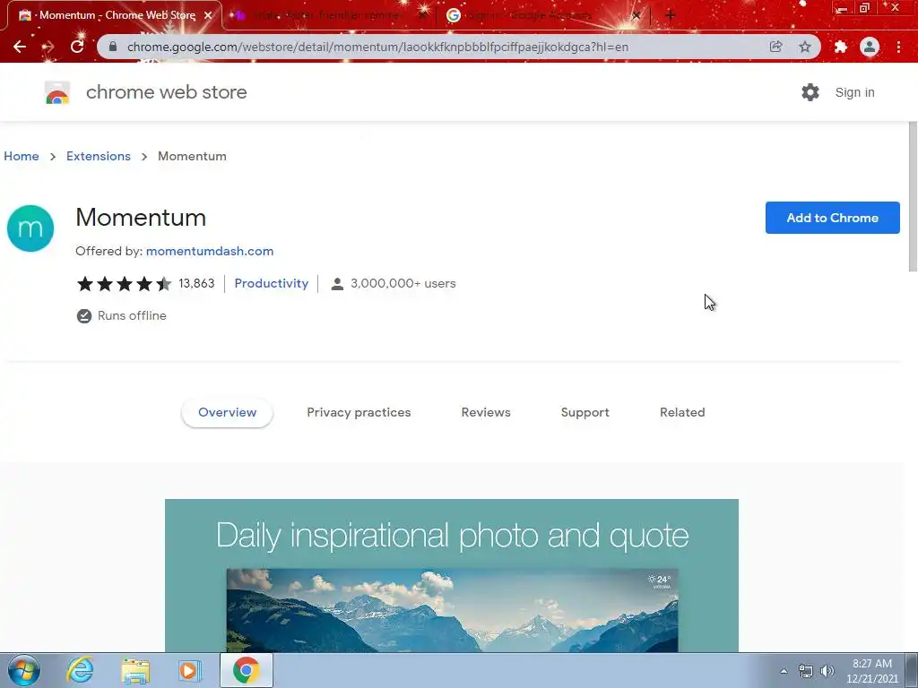Click the page vertical scrollbar thumb
This screenshot has width=918, height=688.
tap(913, 196)
